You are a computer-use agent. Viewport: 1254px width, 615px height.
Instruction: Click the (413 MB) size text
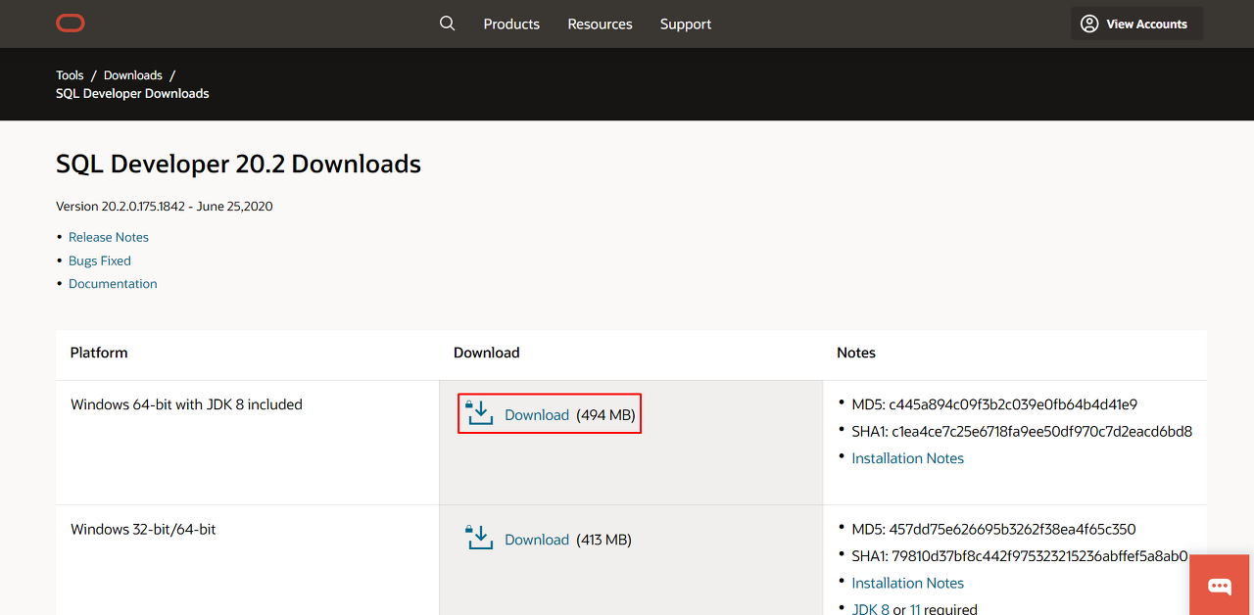click(603, 540)
